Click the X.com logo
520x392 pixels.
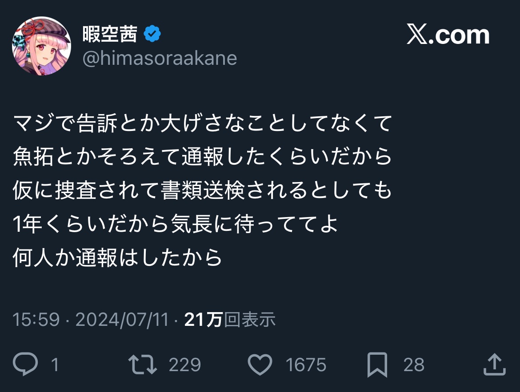point(448,35)
